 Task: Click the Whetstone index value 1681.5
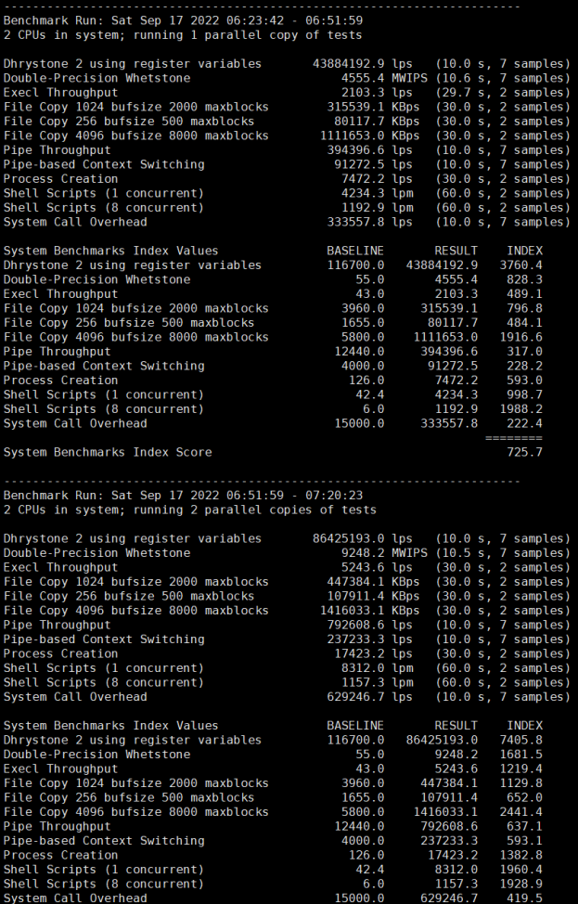coord(523,755)
